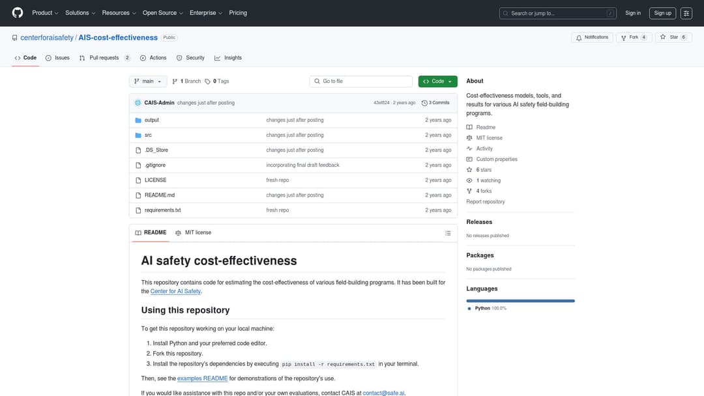This screenshot has width=704, height=396.
Task: Open the README outline list icon
Action: tap(448, 233)
